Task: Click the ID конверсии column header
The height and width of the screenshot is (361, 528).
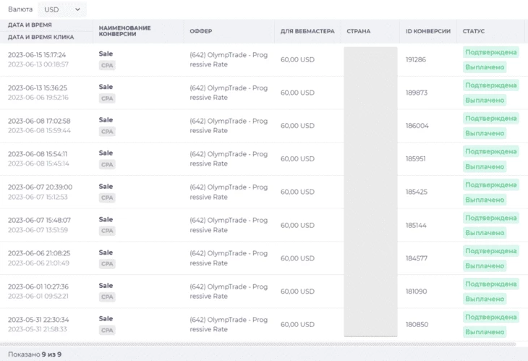Action: [427, 31]
